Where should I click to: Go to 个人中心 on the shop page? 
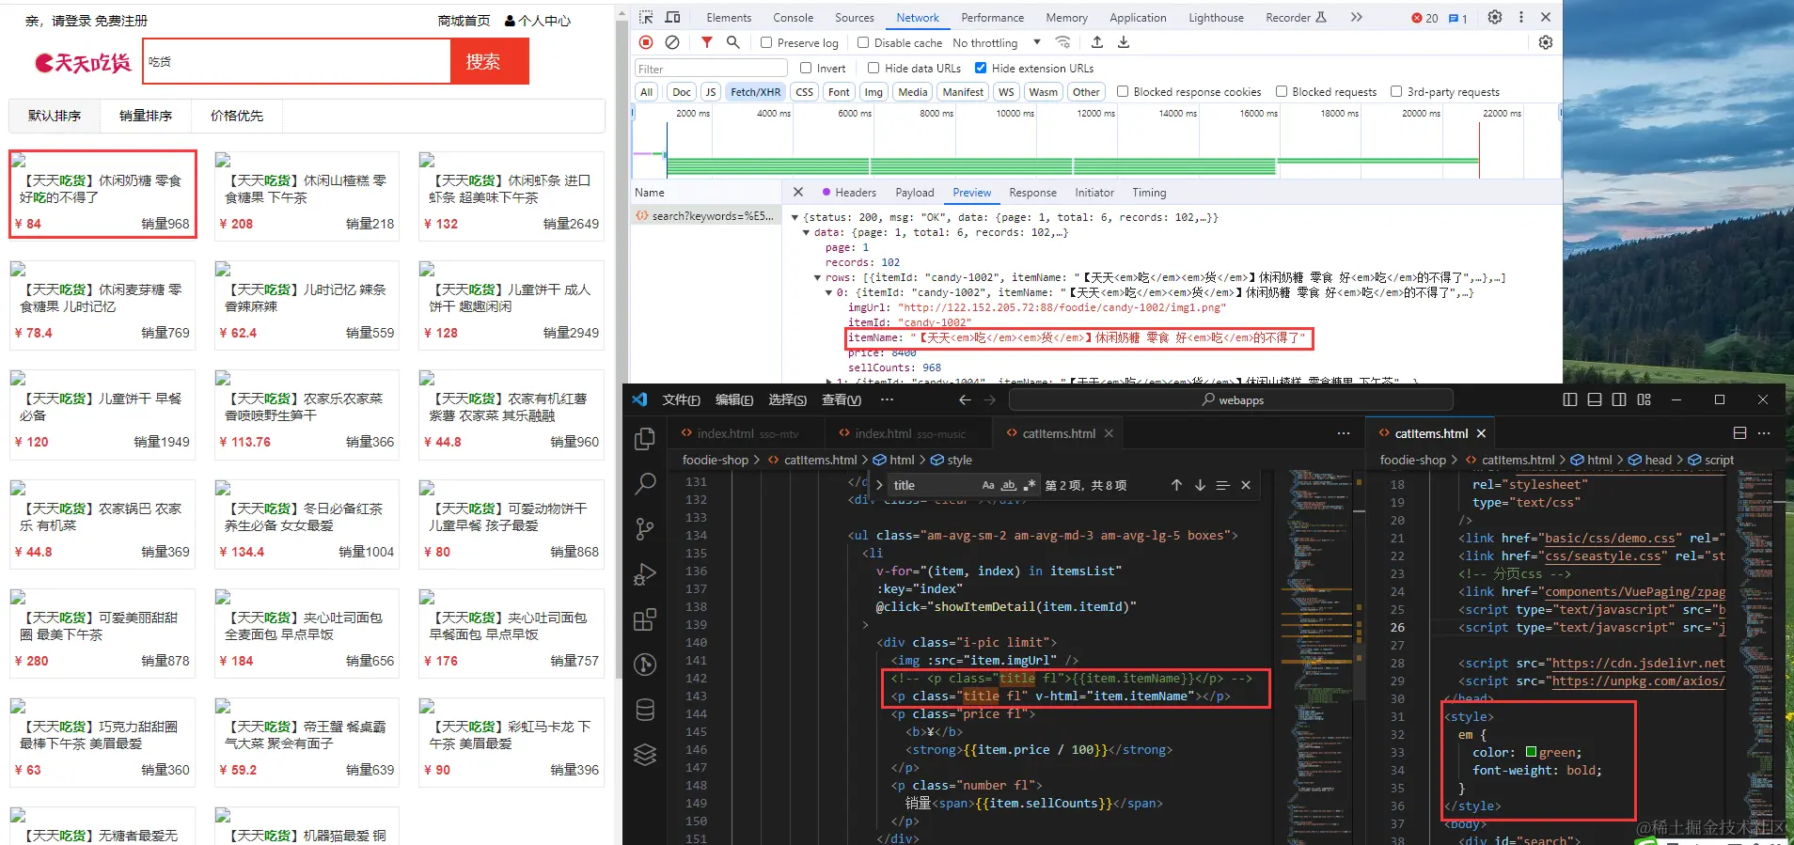[x=538, y=21]
